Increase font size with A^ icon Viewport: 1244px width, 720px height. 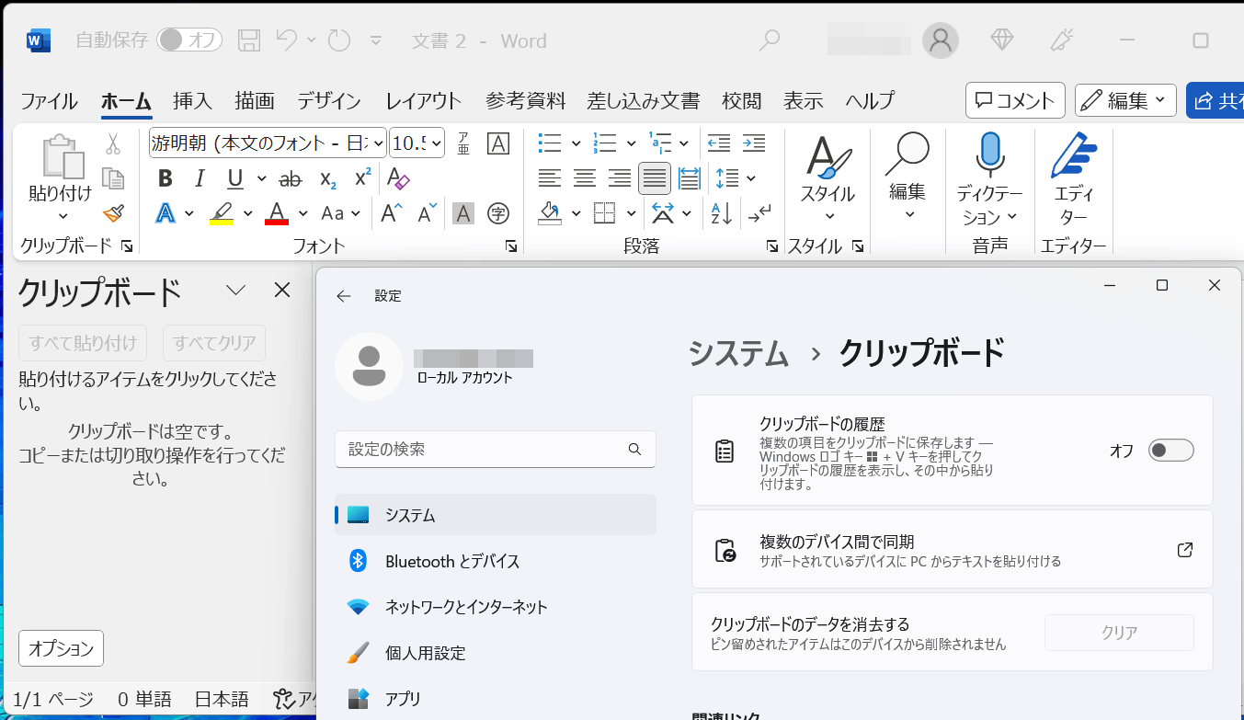(391, 213)
